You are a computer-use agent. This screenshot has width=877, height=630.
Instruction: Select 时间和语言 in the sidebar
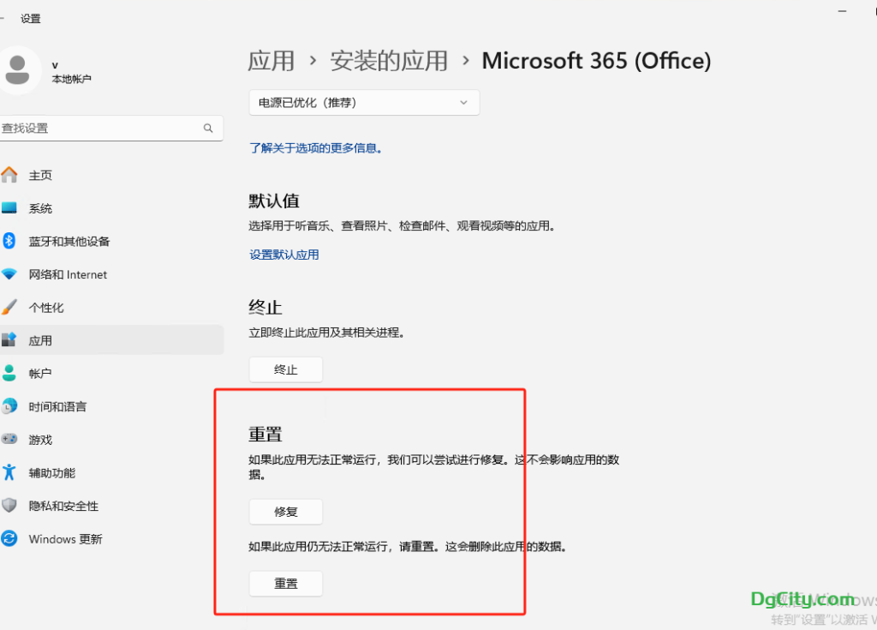pyautogui.click(x=57, y=406)
